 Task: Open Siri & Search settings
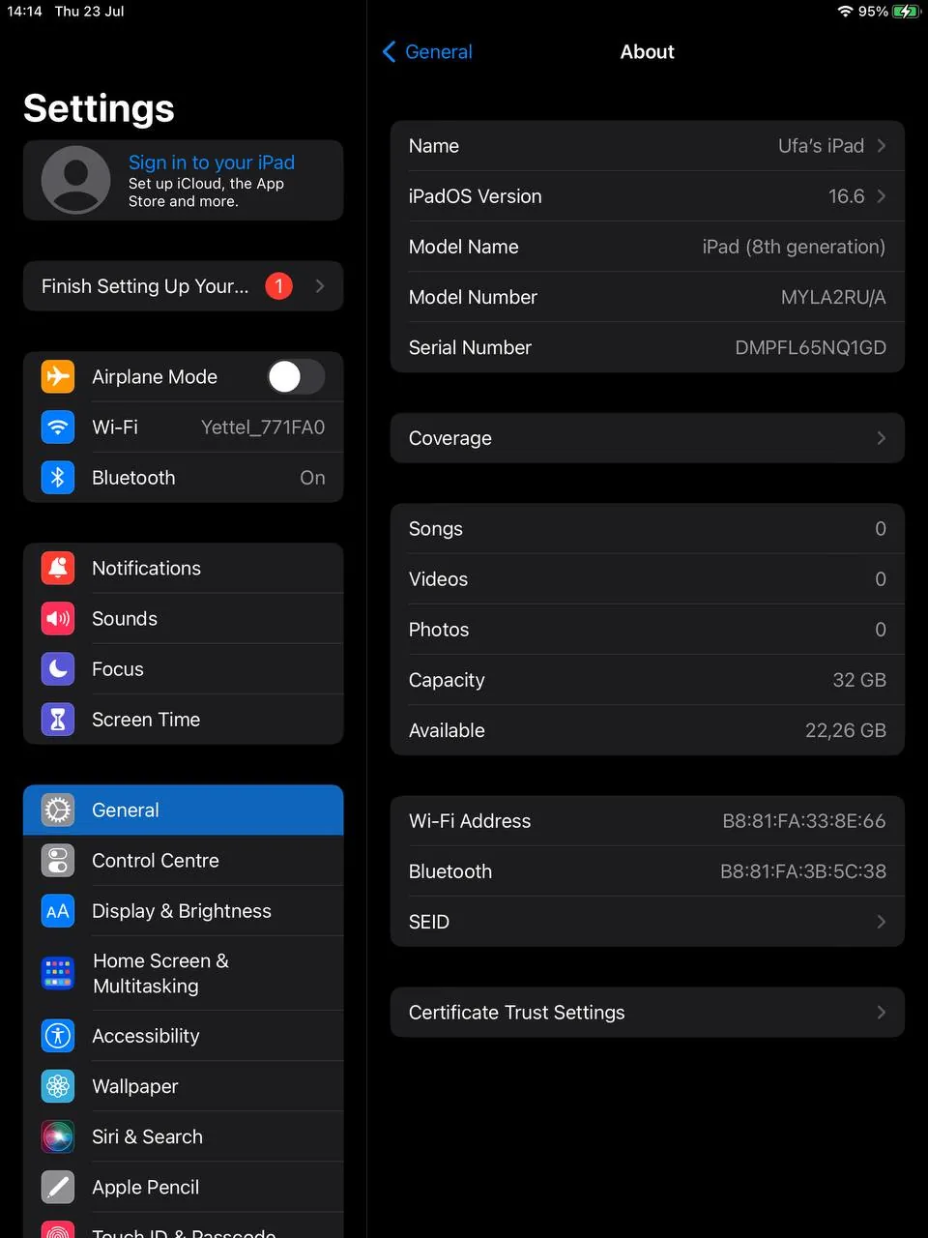pyautogui.click(x=184, y=1136)
